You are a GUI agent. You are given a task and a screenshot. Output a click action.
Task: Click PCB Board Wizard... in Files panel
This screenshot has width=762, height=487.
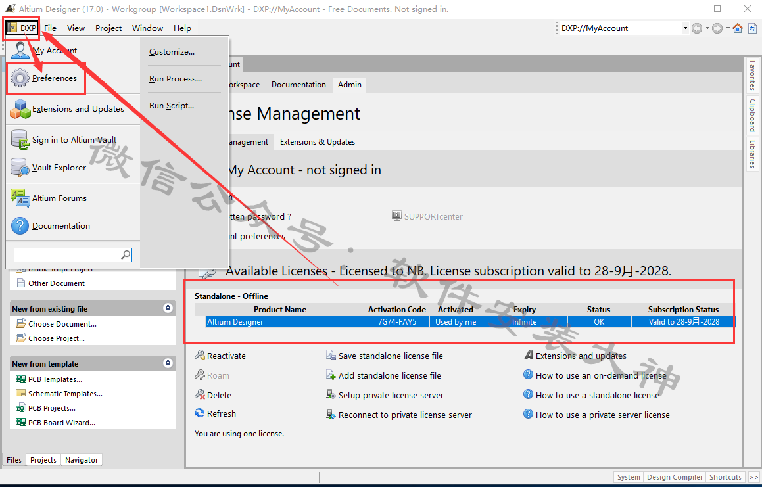click(62, 423)
